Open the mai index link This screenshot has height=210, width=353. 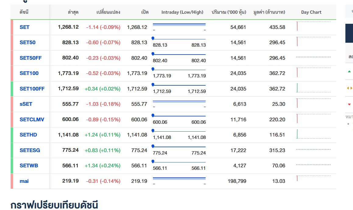point(24,181)
